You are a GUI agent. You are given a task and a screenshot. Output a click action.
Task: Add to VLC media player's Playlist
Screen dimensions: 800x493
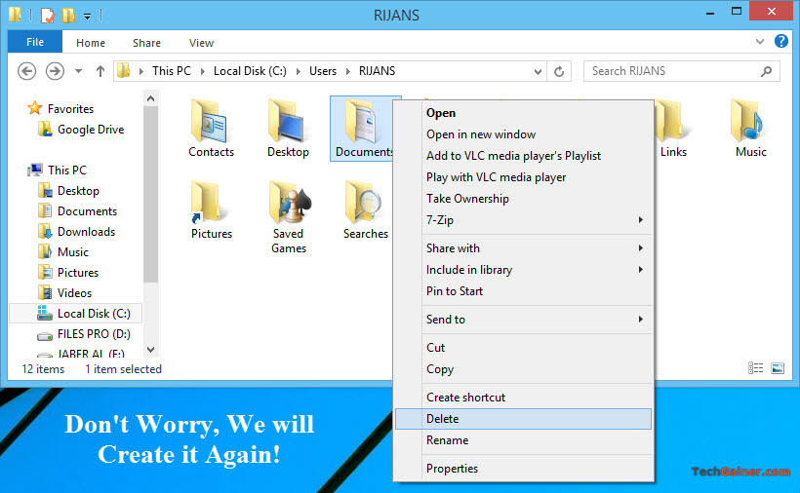click(x=524, y=156)
